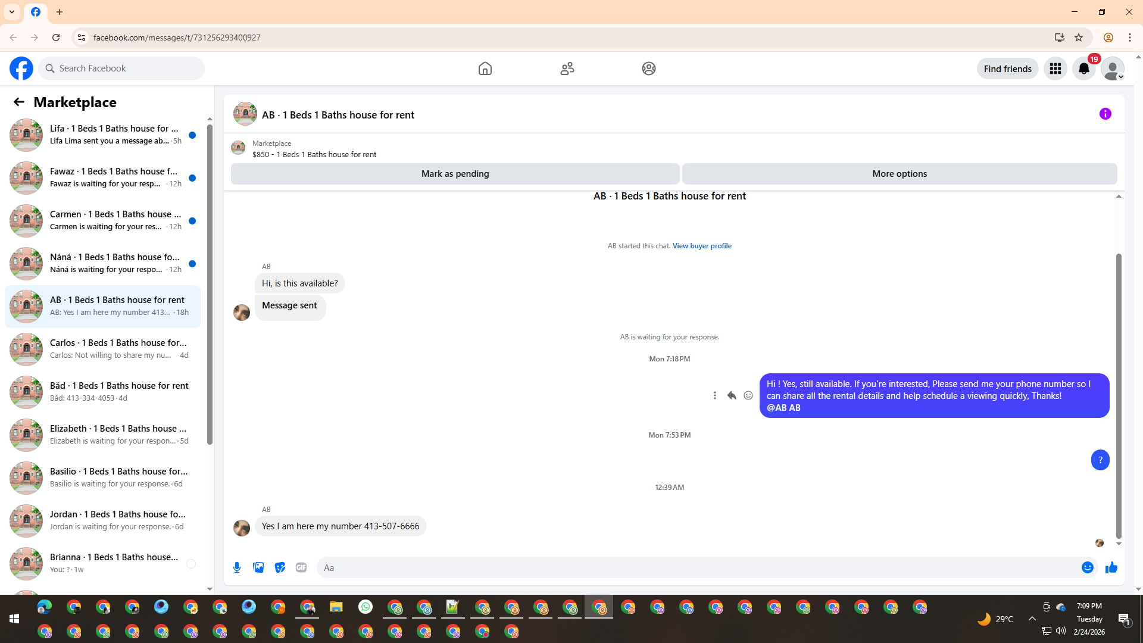Click status circle on Brianna conversation
The height and width of the screenshot is (643, 1143).
(x=191, y=564)
